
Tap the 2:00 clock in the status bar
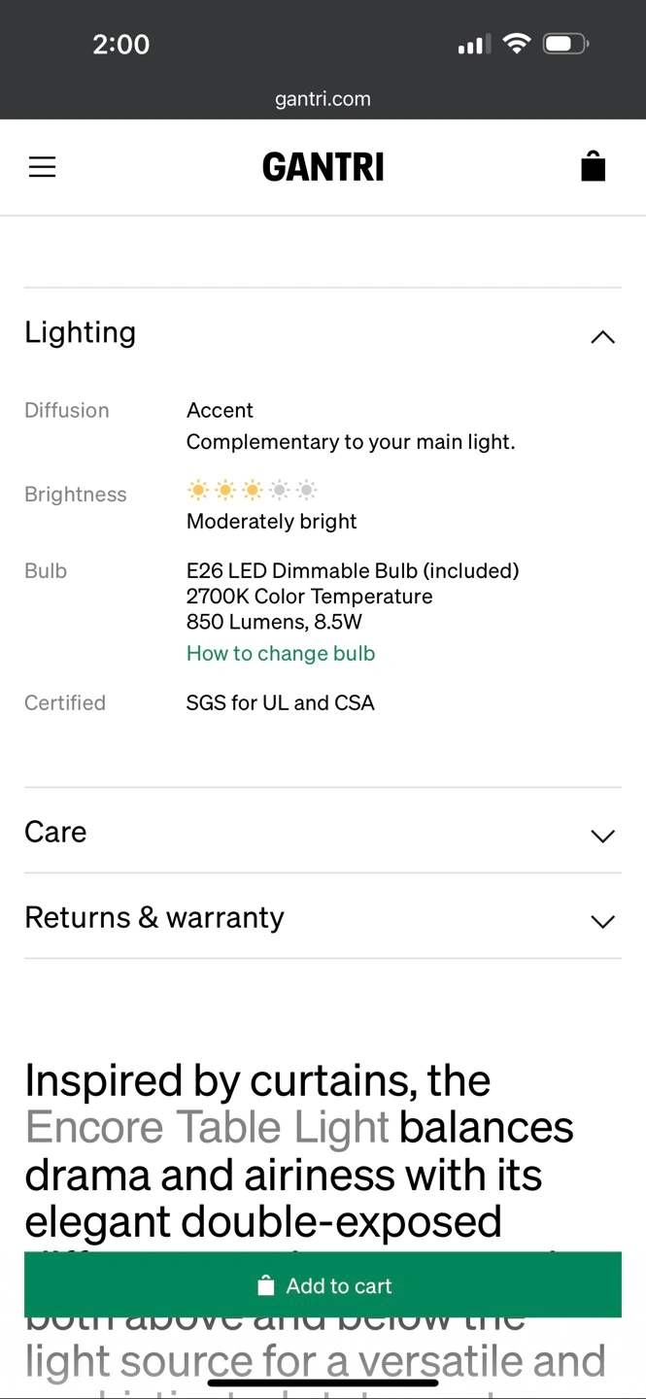coord(120,44)
